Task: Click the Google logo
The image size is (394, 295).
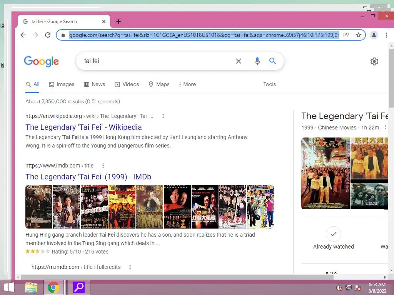Action: click(42, 61)
